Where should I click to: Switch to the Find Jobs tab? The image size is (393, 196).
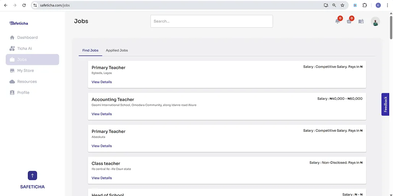pos(90,50)
